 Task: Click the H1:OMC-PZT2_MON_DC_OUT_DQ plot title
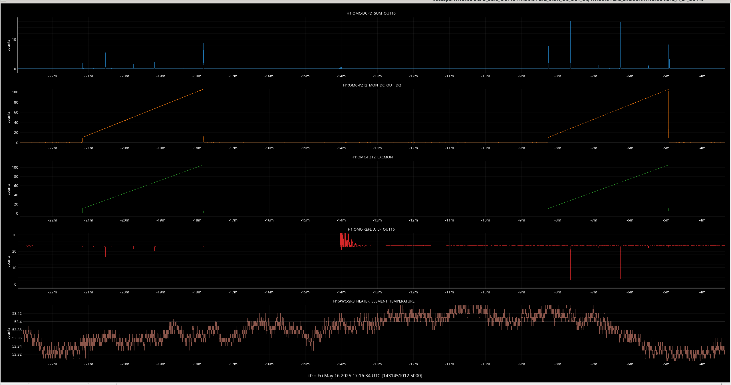click(x=372, y=85)
